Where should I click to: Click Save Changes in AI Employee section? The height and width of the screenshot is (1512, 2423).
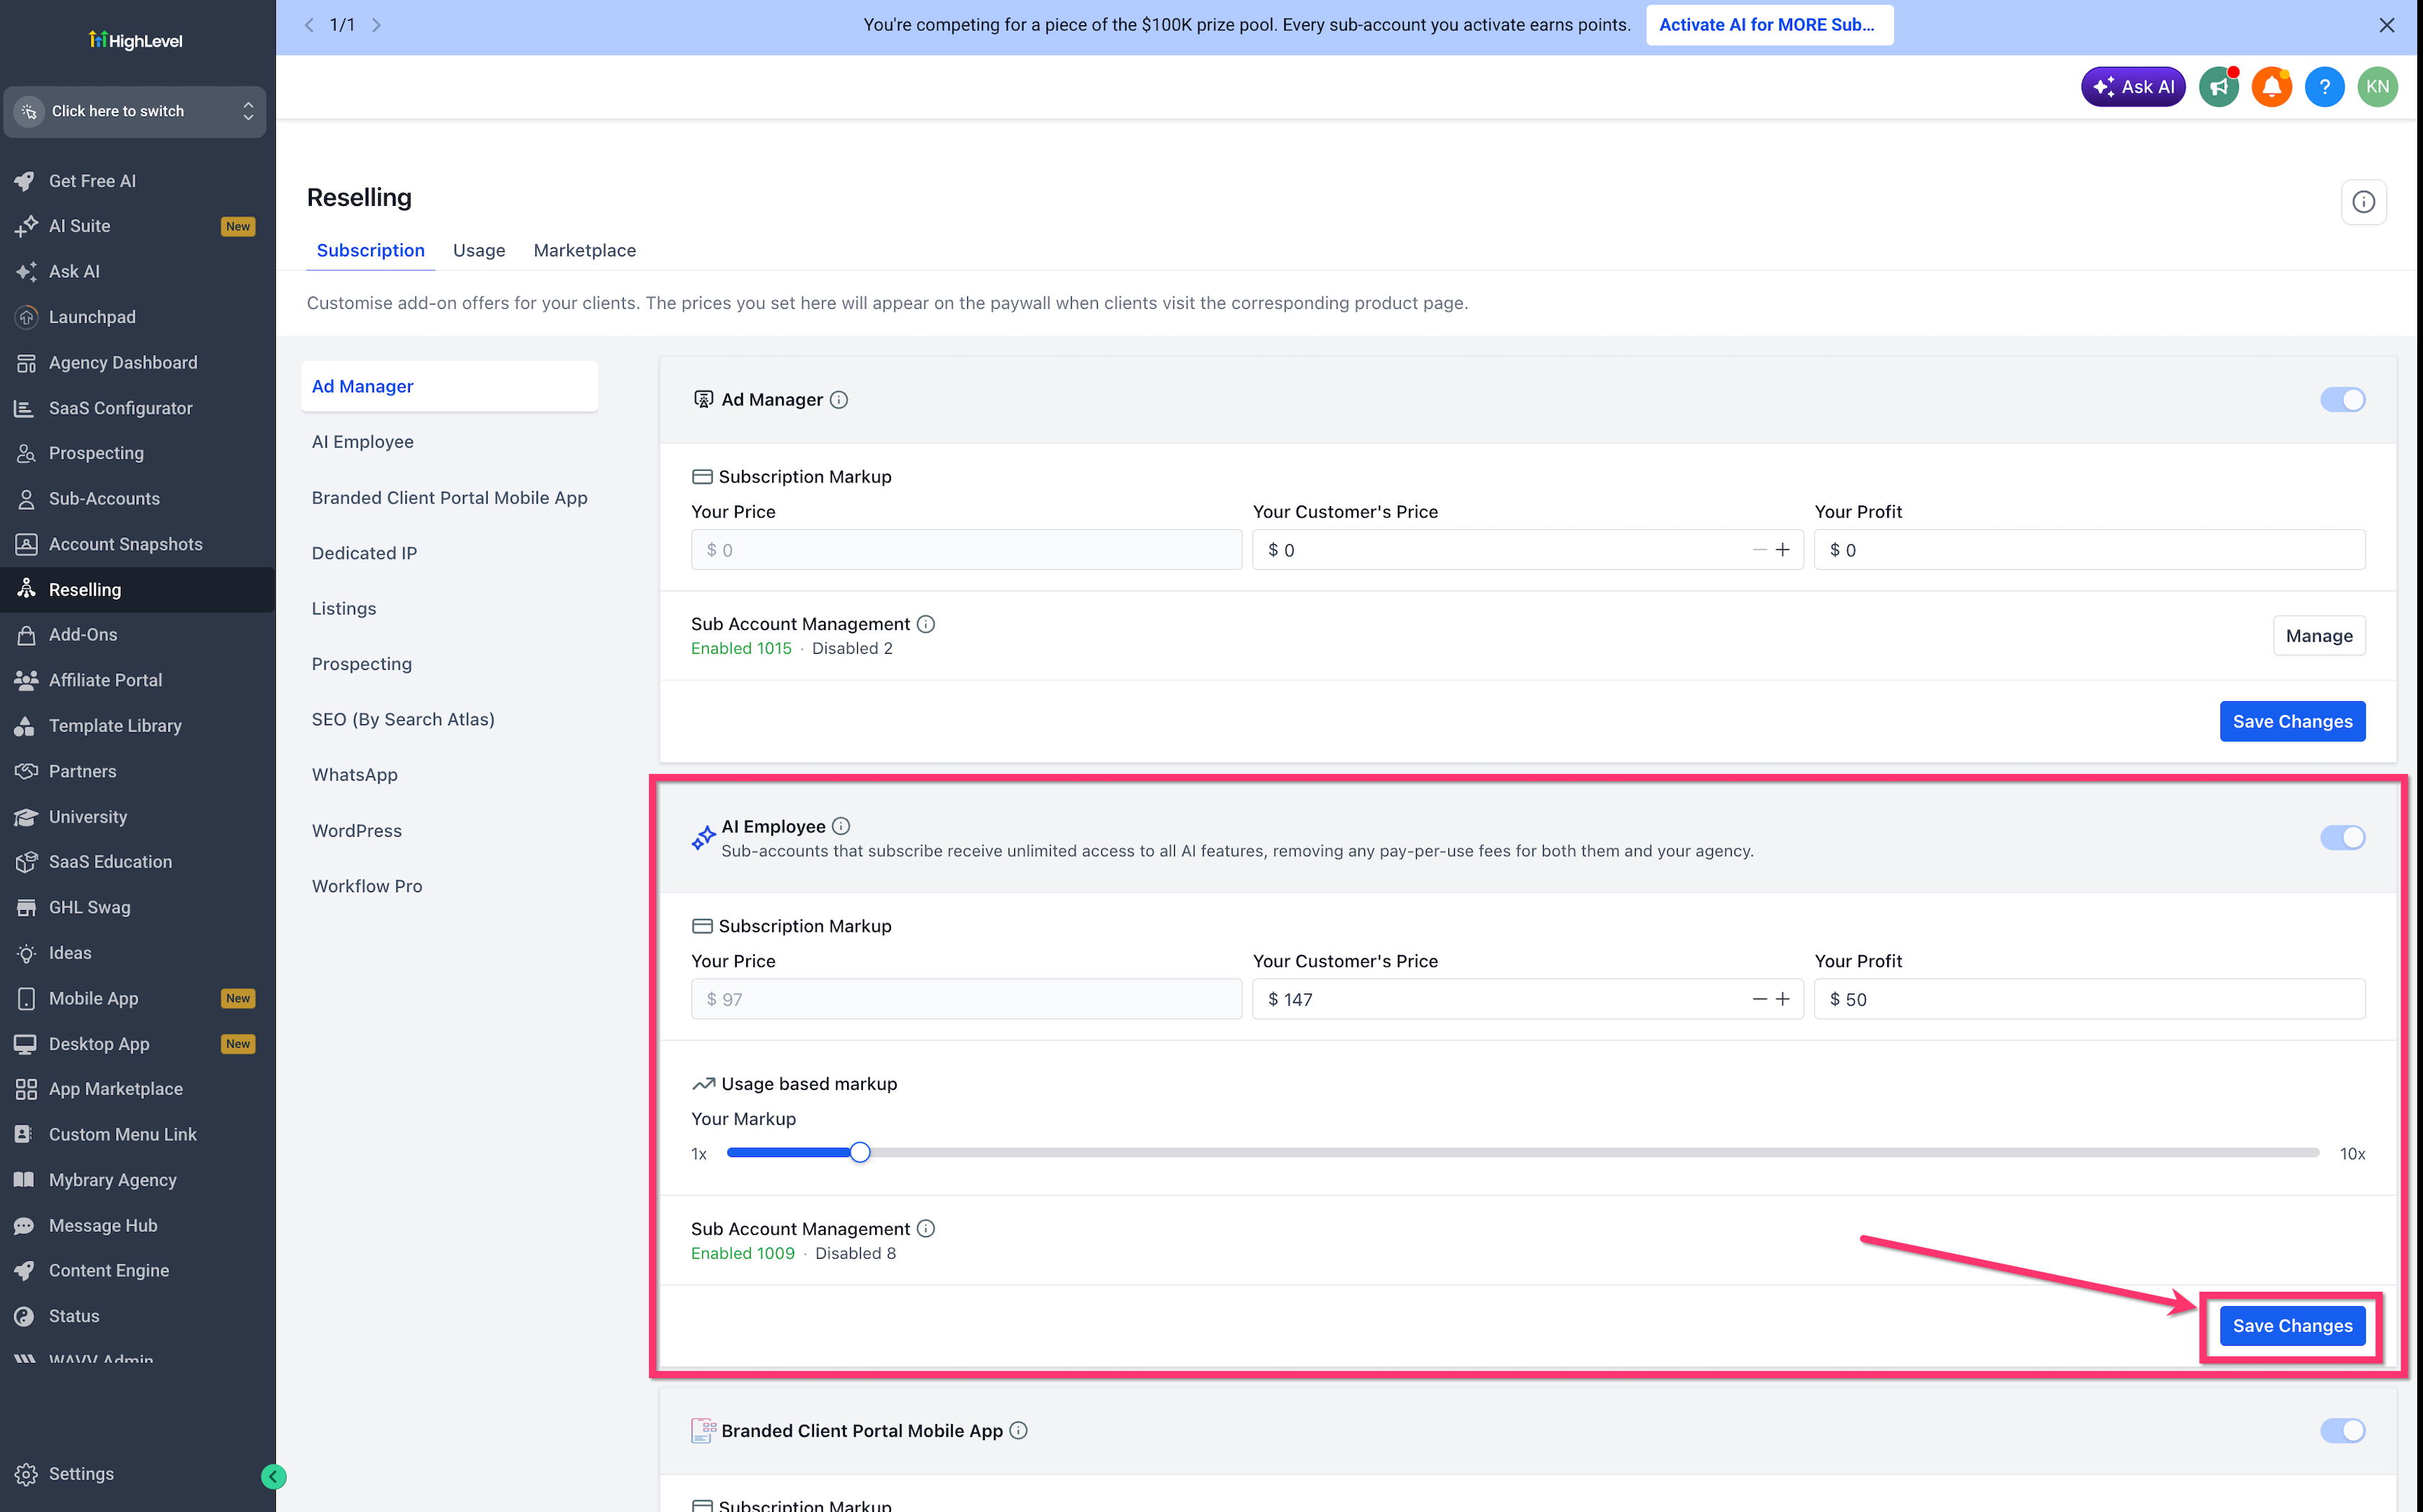pos(2293,1326)
